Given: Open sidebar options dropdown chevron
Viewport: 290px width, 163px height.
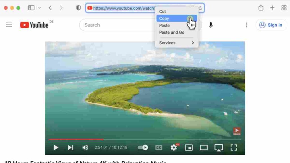Looking at the screenshot, I should (39, 8).
